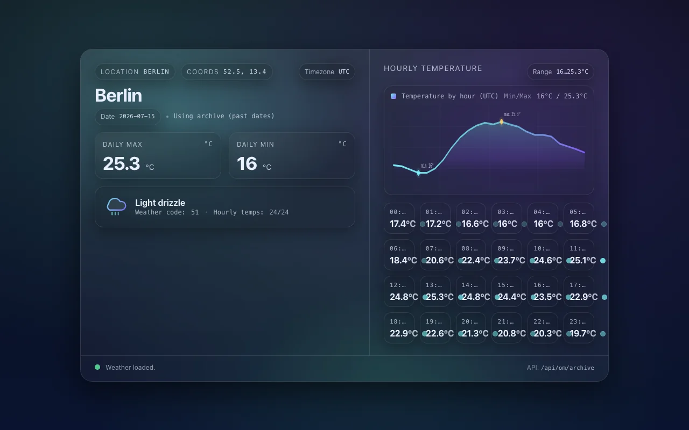
Task: Select the min 16° marker on chart
Action: tap(418, 173)
